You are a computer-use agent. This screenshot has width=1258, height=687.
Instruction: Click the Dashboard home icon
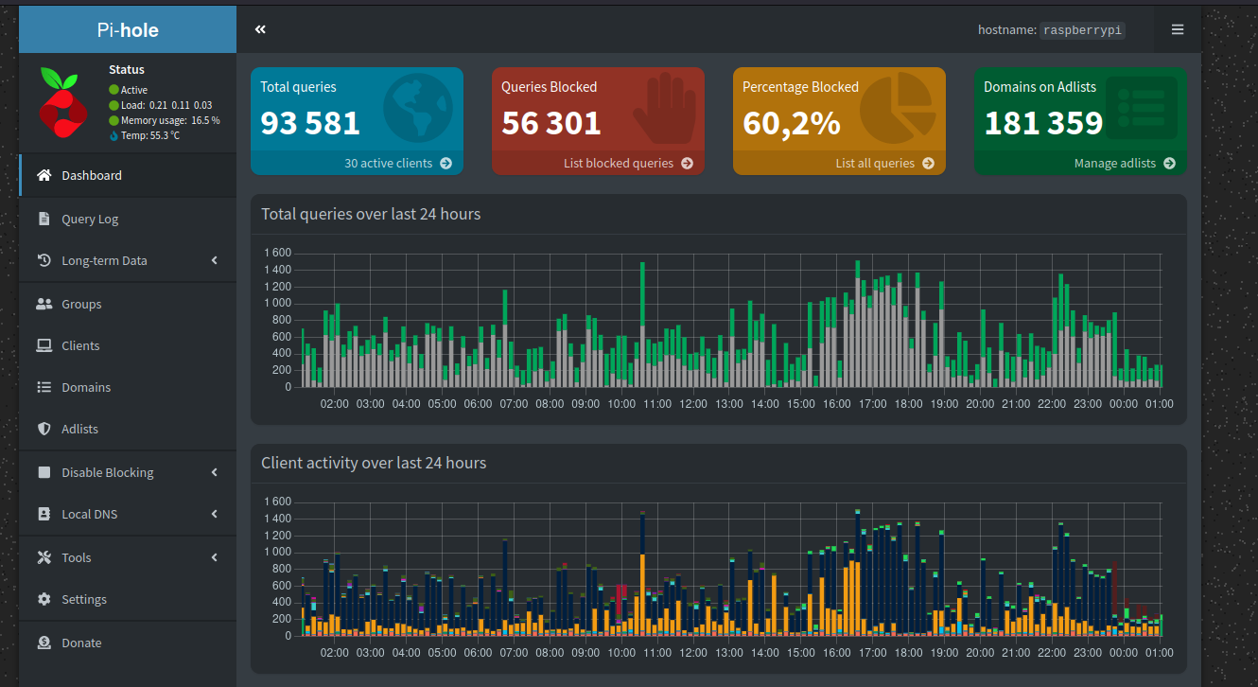point(44,175)
